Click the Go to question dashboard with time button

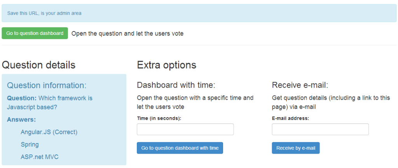click(x=180, y=148)
